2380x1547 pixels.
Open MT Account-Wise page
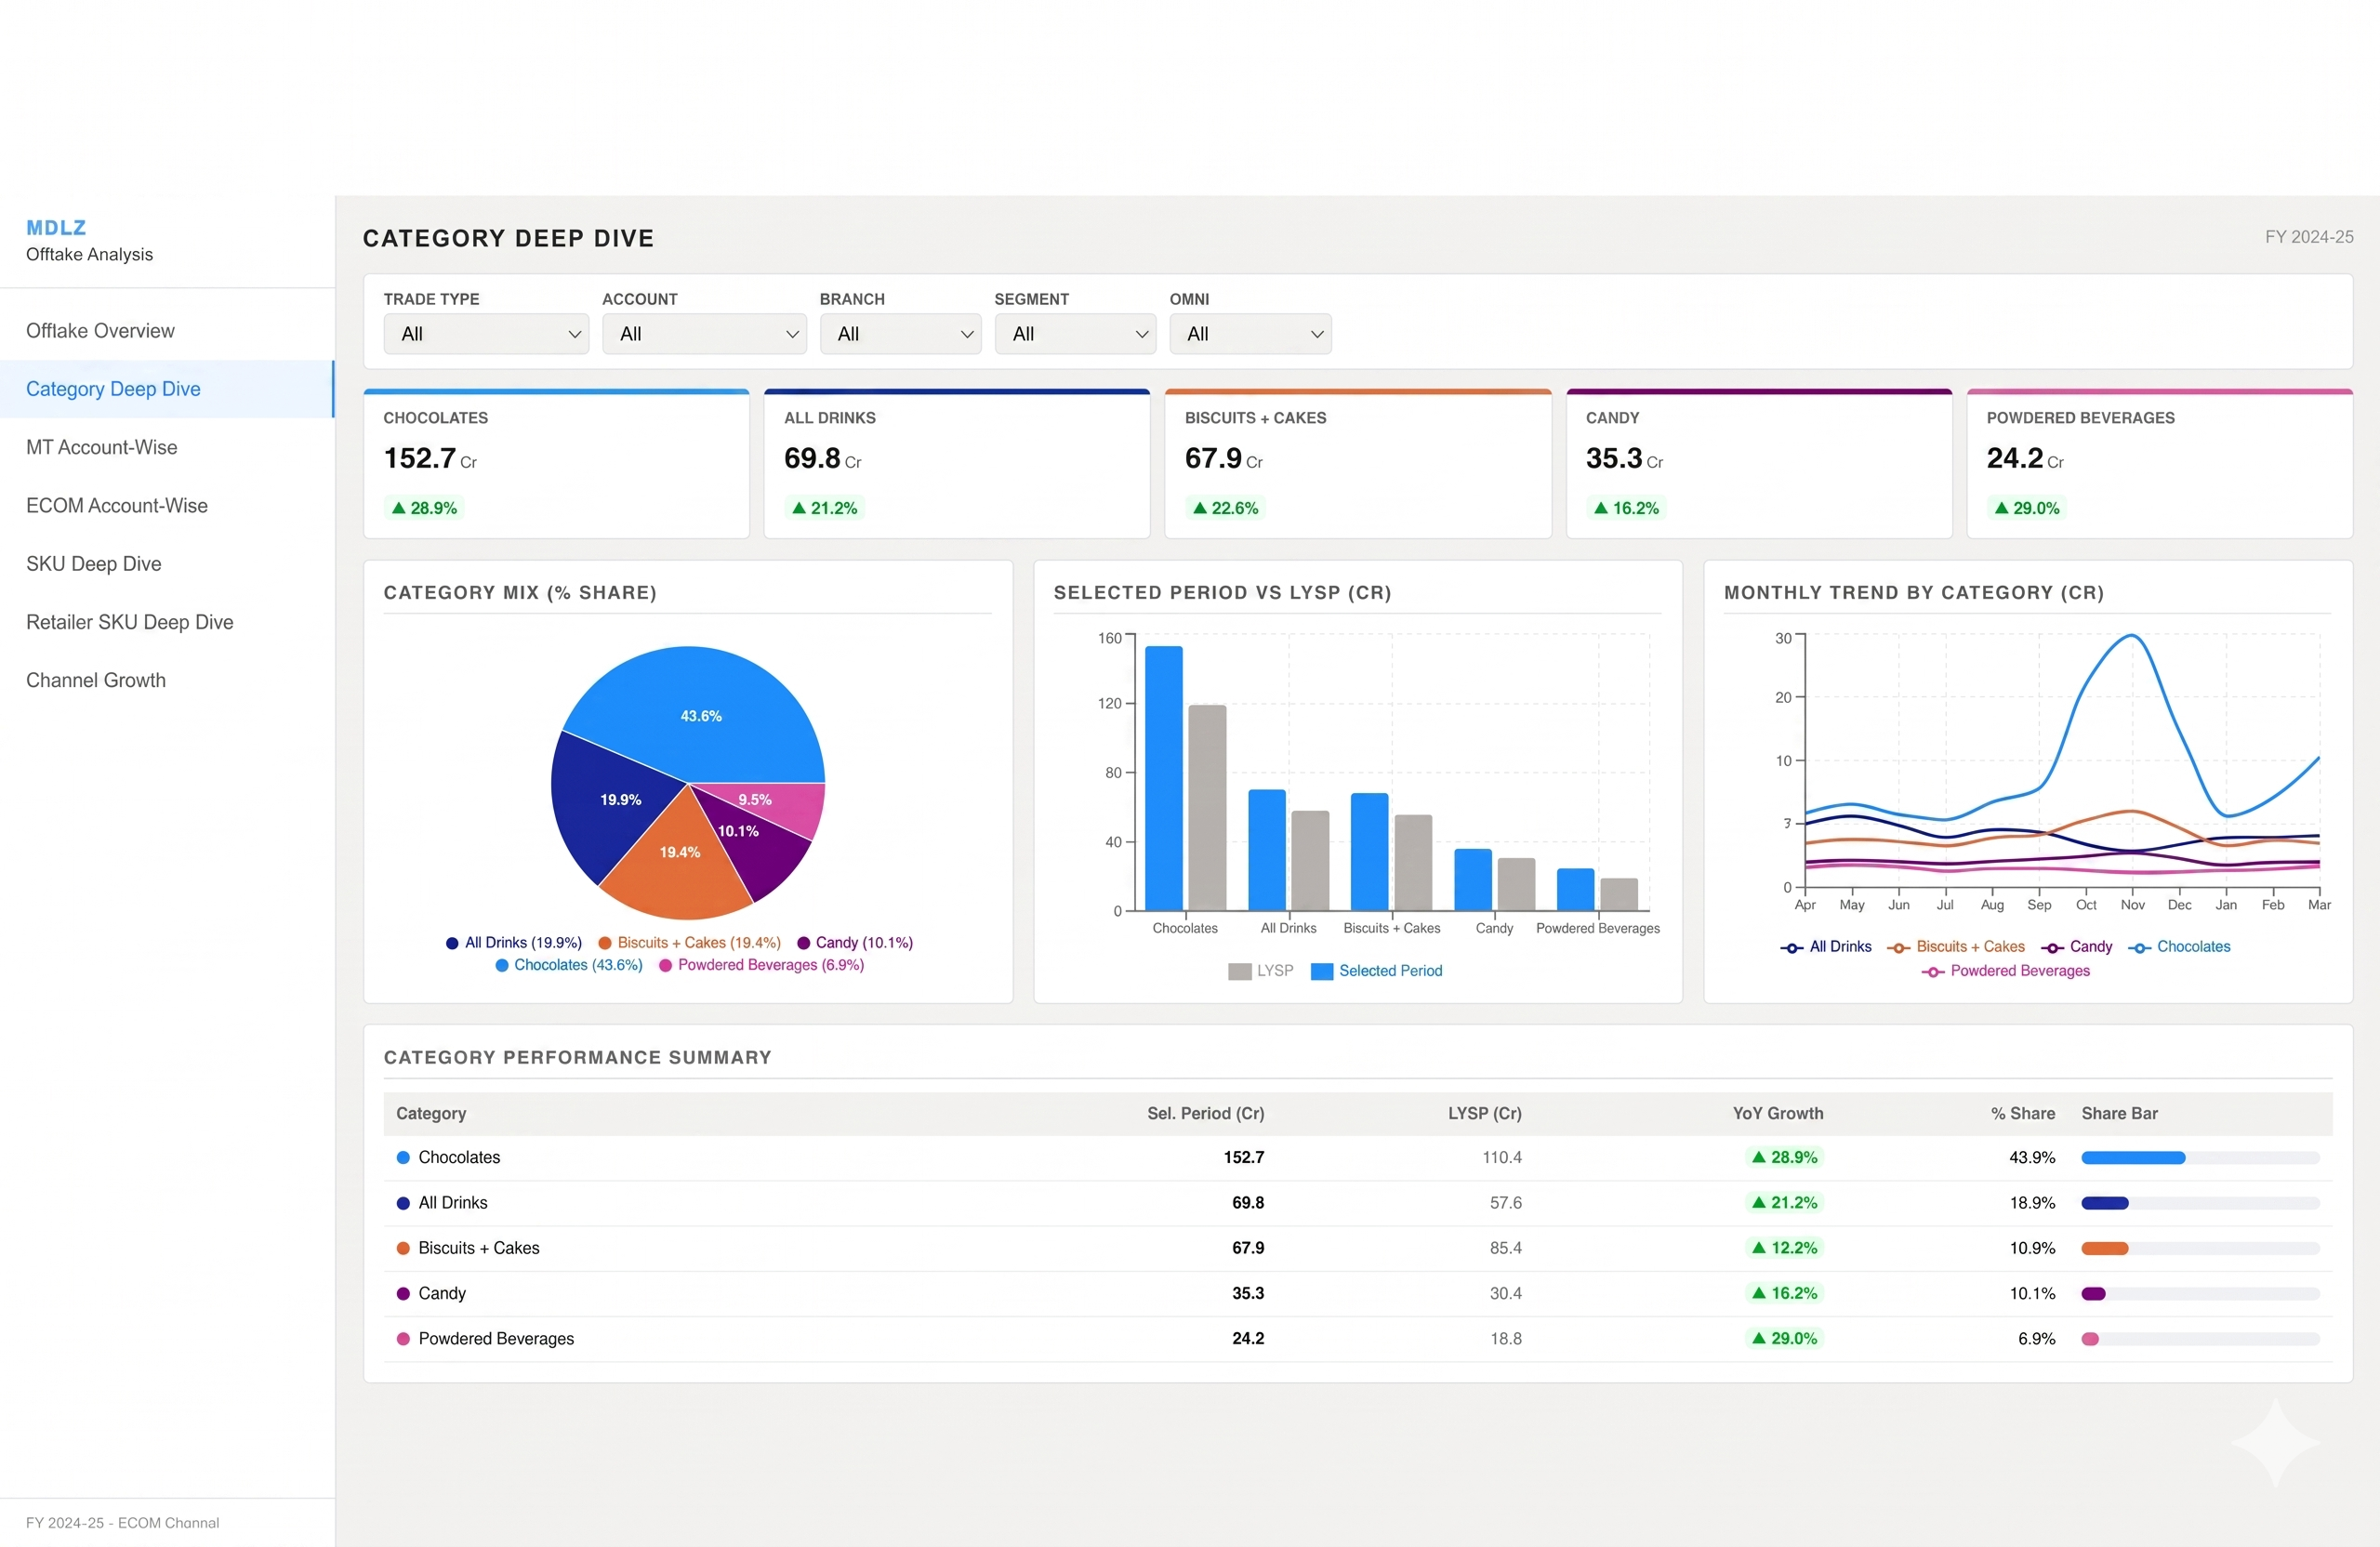pyautogui.click(x=167, y=447)
